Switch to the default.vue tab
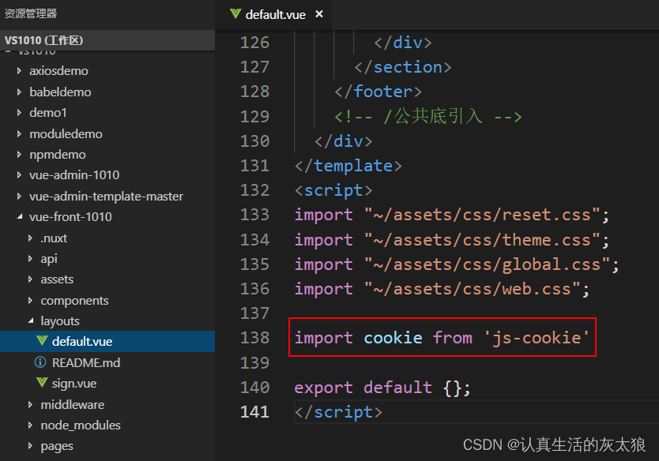The height and width of the screenshot is (461, 659). [273, 14]
